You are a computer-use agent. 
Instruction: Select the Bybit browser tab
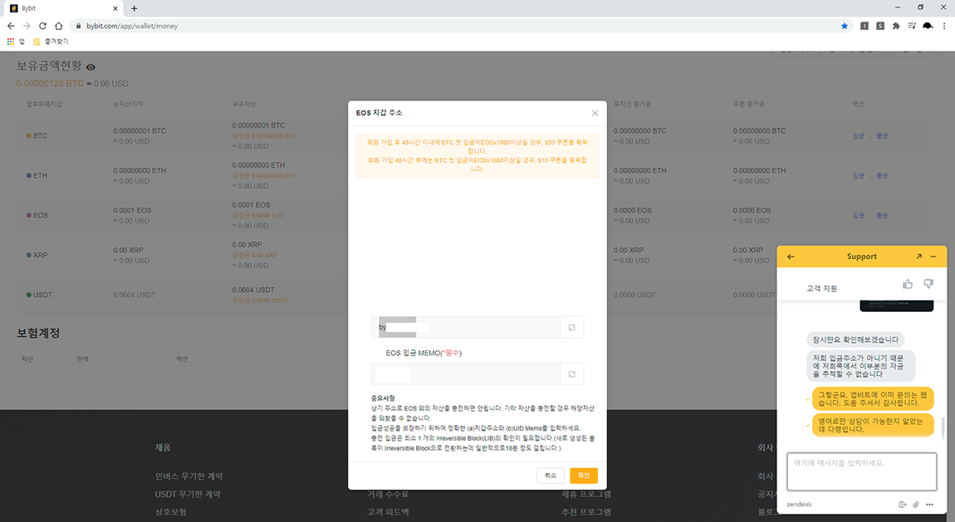(x=63, y=8)
